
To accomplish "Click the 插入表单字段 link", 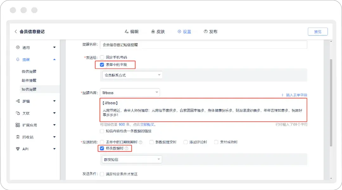I will pos(296,95).
